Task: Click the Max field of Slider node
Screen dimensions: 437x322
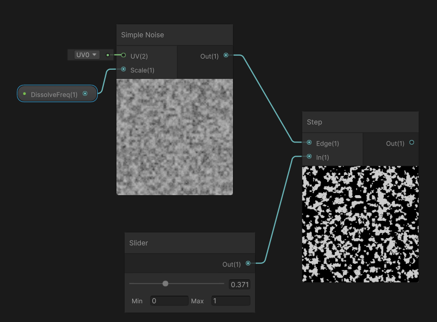Action: 230,301
